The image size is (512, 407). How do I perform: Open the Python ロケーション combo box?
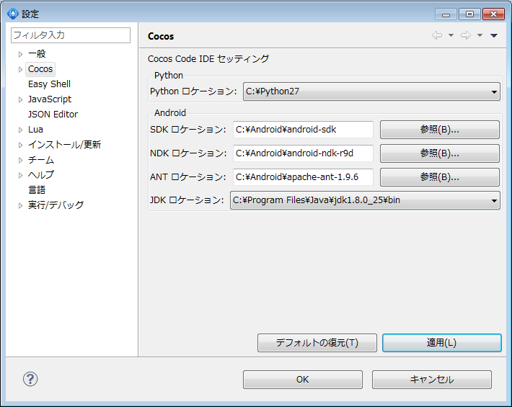coord(371,91)
